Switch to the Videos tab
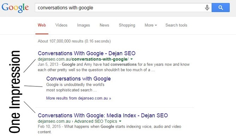The width and height of the screenshot is (236, 139). tap(61, 25)
